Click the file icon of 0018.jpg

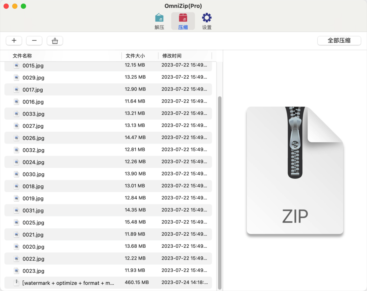click(16, 186)
